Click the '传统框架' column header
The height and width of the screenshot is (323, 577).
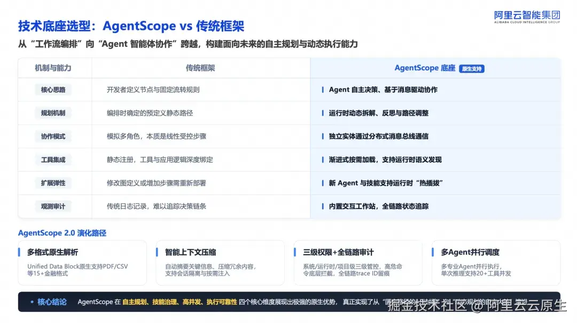click(200, 68)
